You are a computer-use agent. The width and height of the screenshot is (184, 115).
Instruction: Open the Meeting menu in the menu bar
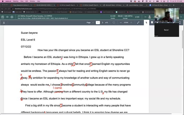point(15,1)
